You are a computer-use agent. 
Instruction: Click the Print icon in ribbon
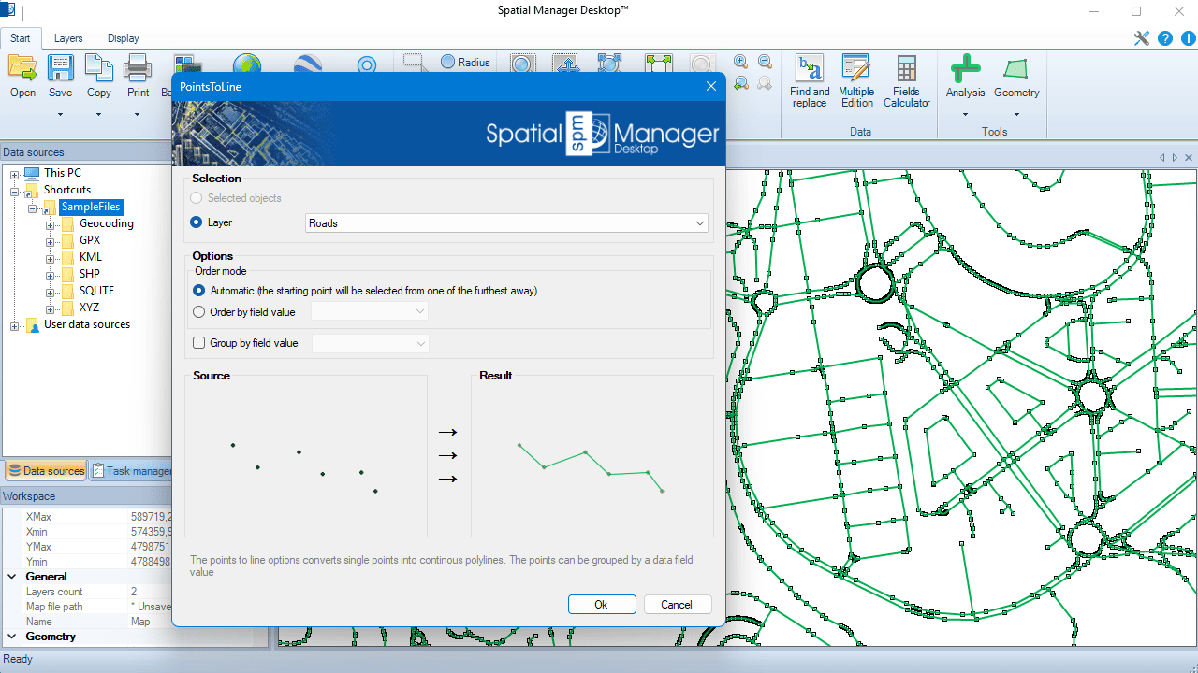pos(138,68)
